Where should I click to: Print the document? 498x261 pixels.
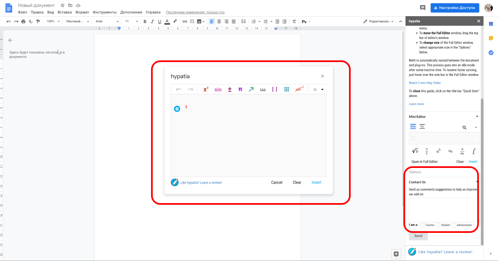click(23, 21)
